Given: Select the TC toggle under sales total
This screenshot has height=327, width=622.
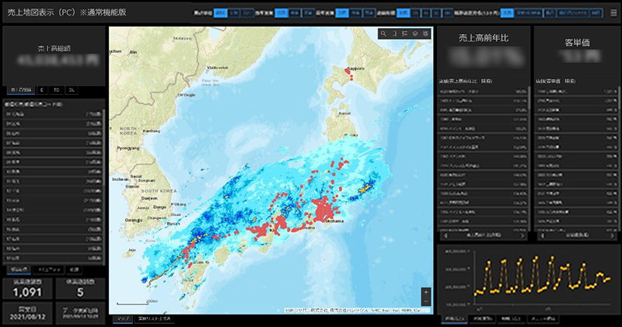Looking at the screenshot, I should [x=58, y=89].
